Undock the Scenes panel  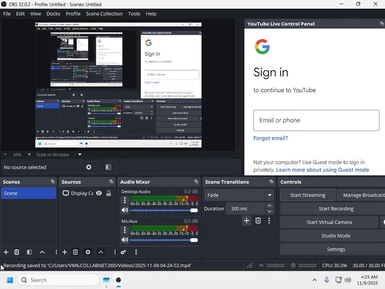tap(53, 182)
